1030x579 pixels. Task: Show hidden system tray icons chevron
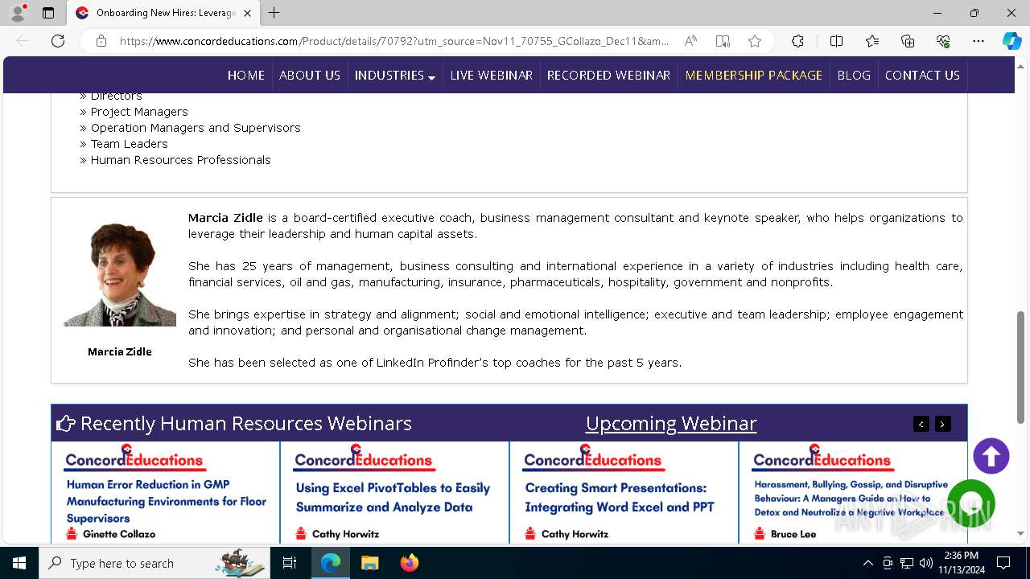click(x=867, y=563)
